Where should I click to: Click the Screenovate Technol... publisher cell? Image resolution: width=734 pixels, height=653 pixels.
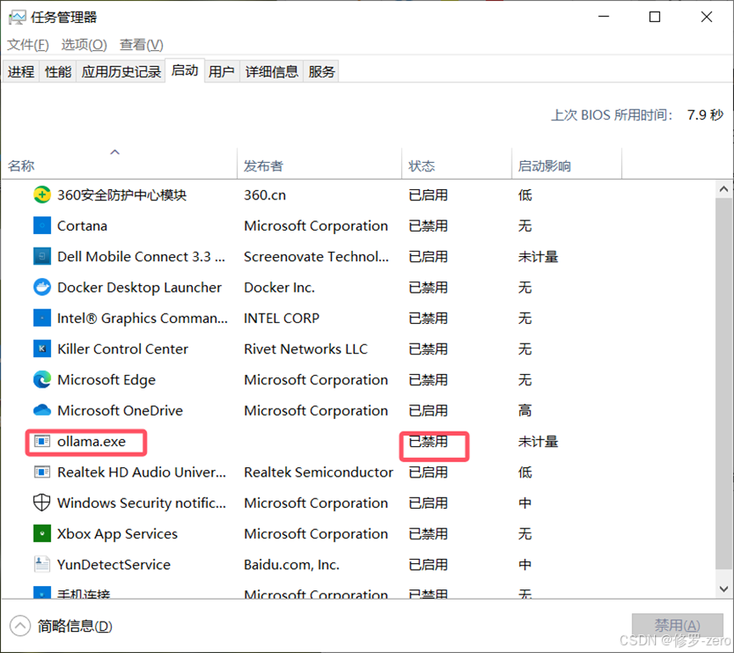316,257
